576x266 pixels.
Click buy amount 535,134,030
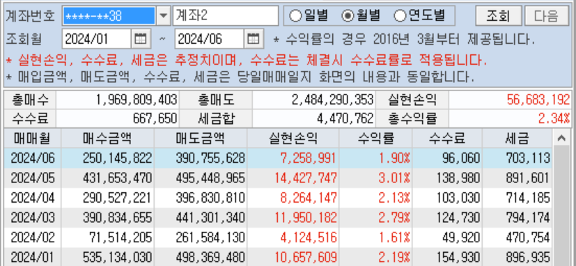tap(117, 257)
